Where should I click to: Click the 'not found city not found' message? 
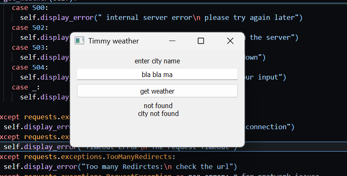tap(158, 110)
